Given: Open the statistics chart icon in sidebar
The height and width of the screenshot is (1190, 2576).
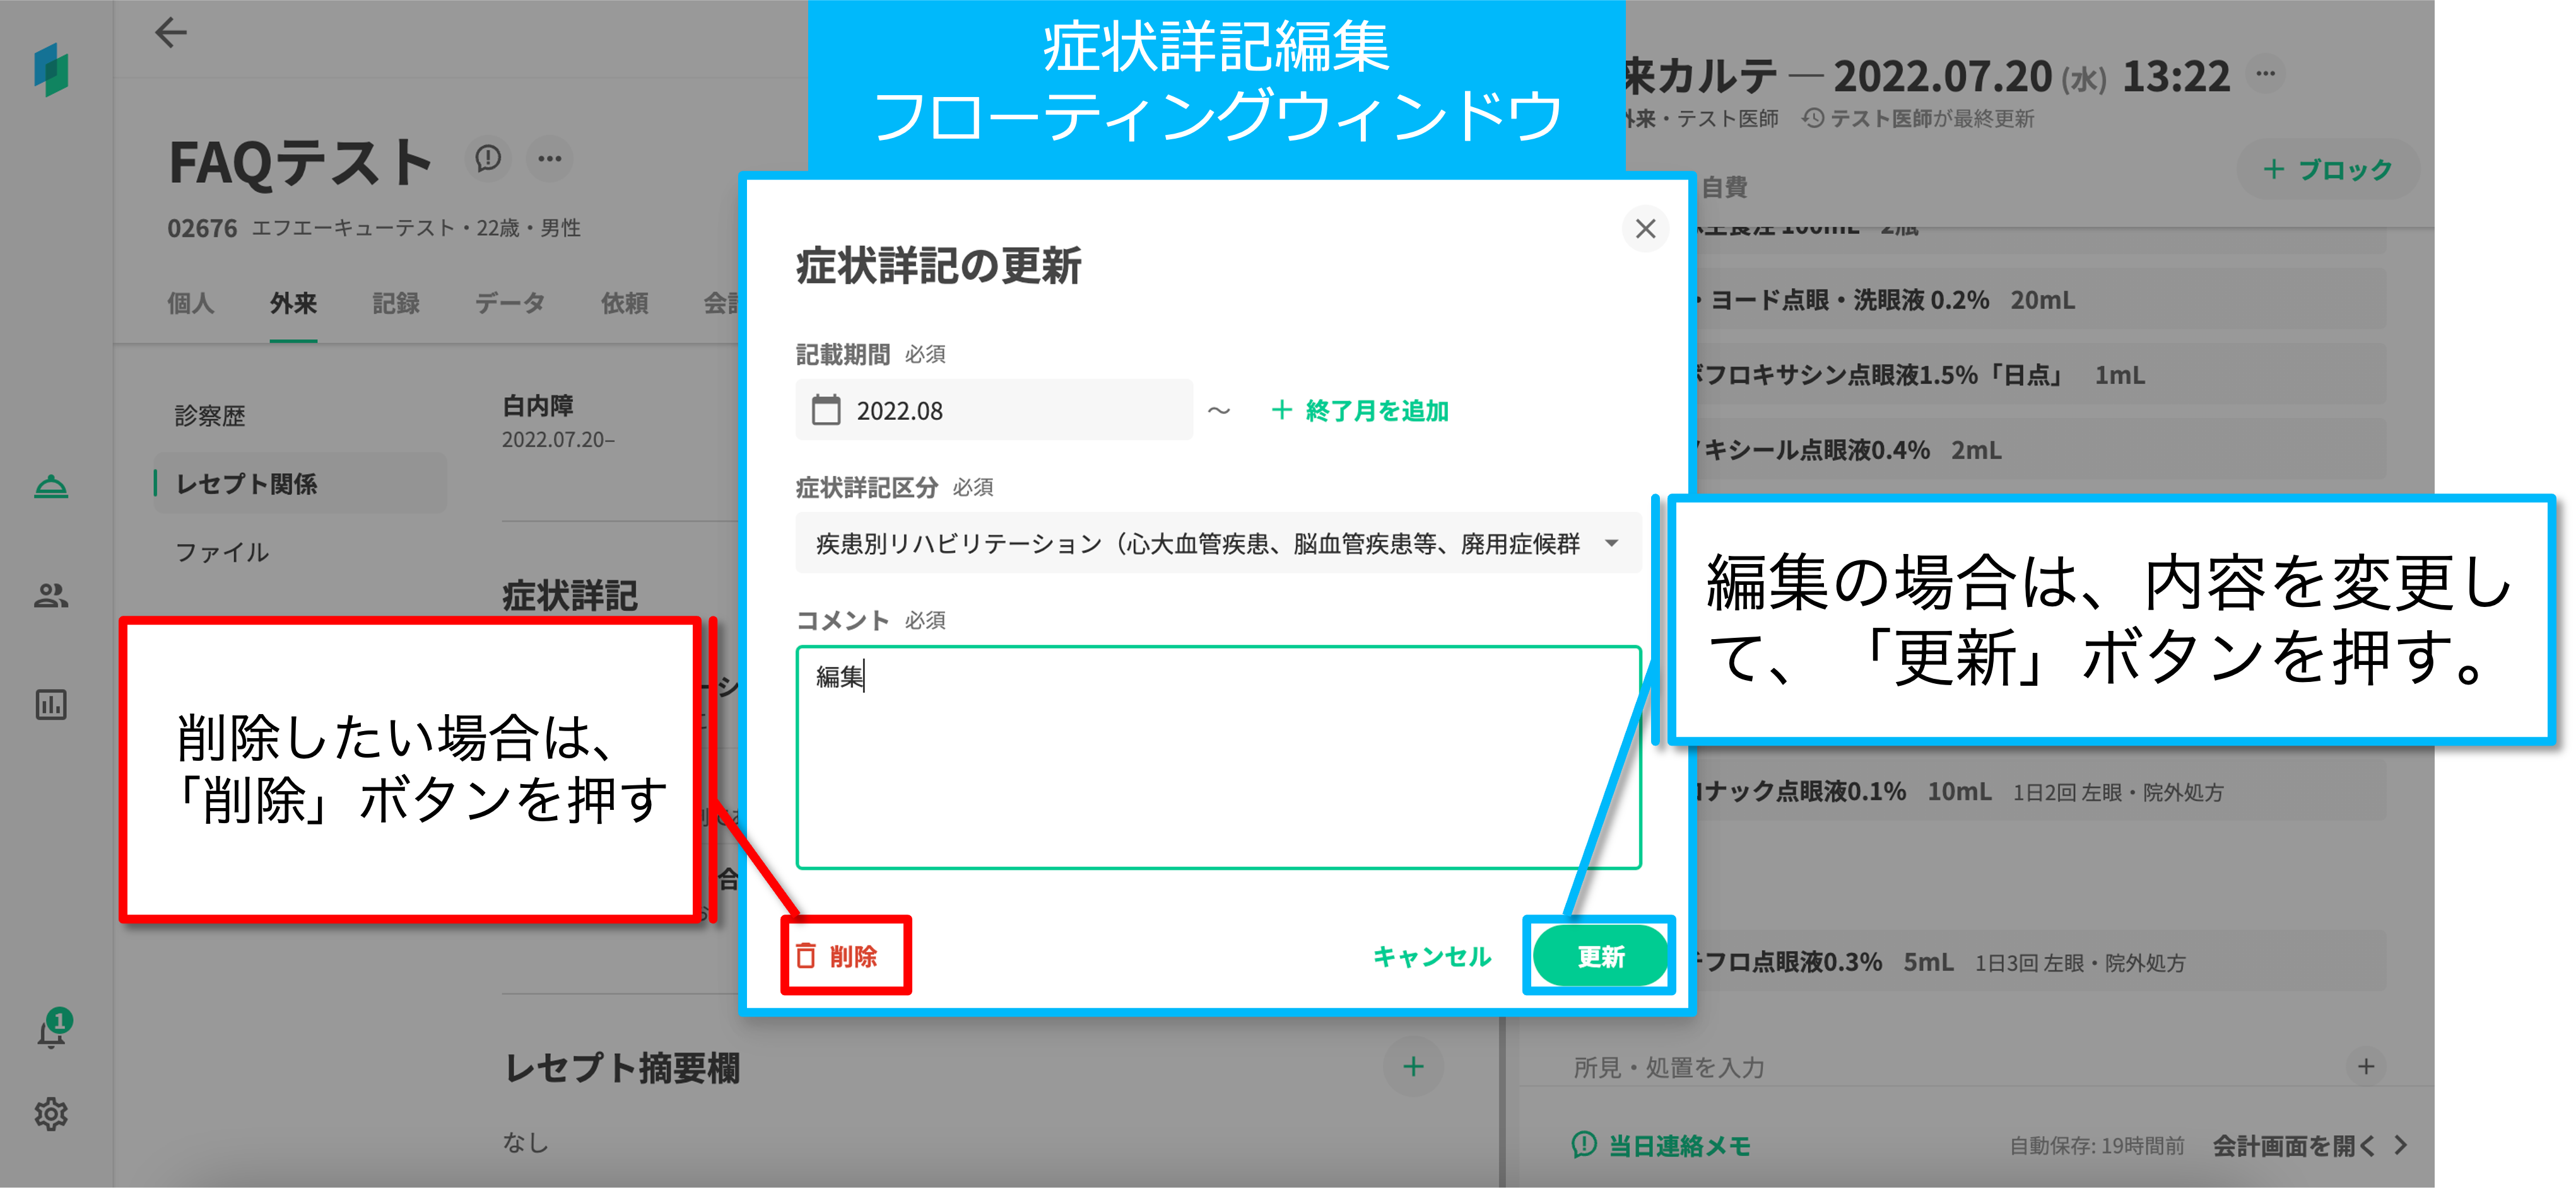Looking at the screenshot, I should (x=51, y=705).
